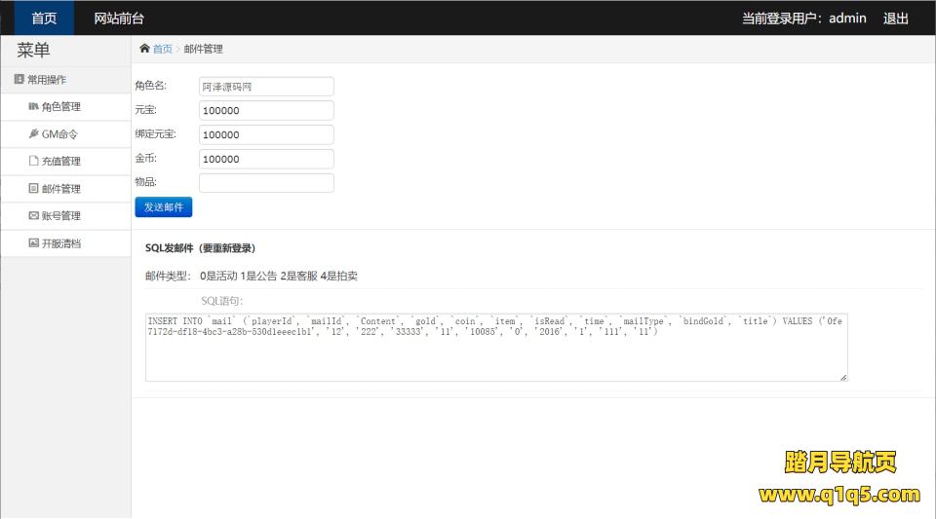This screenshot has width=936, height=519.
Task: Click the 金币 input box
Action: (x=266, y=159)
